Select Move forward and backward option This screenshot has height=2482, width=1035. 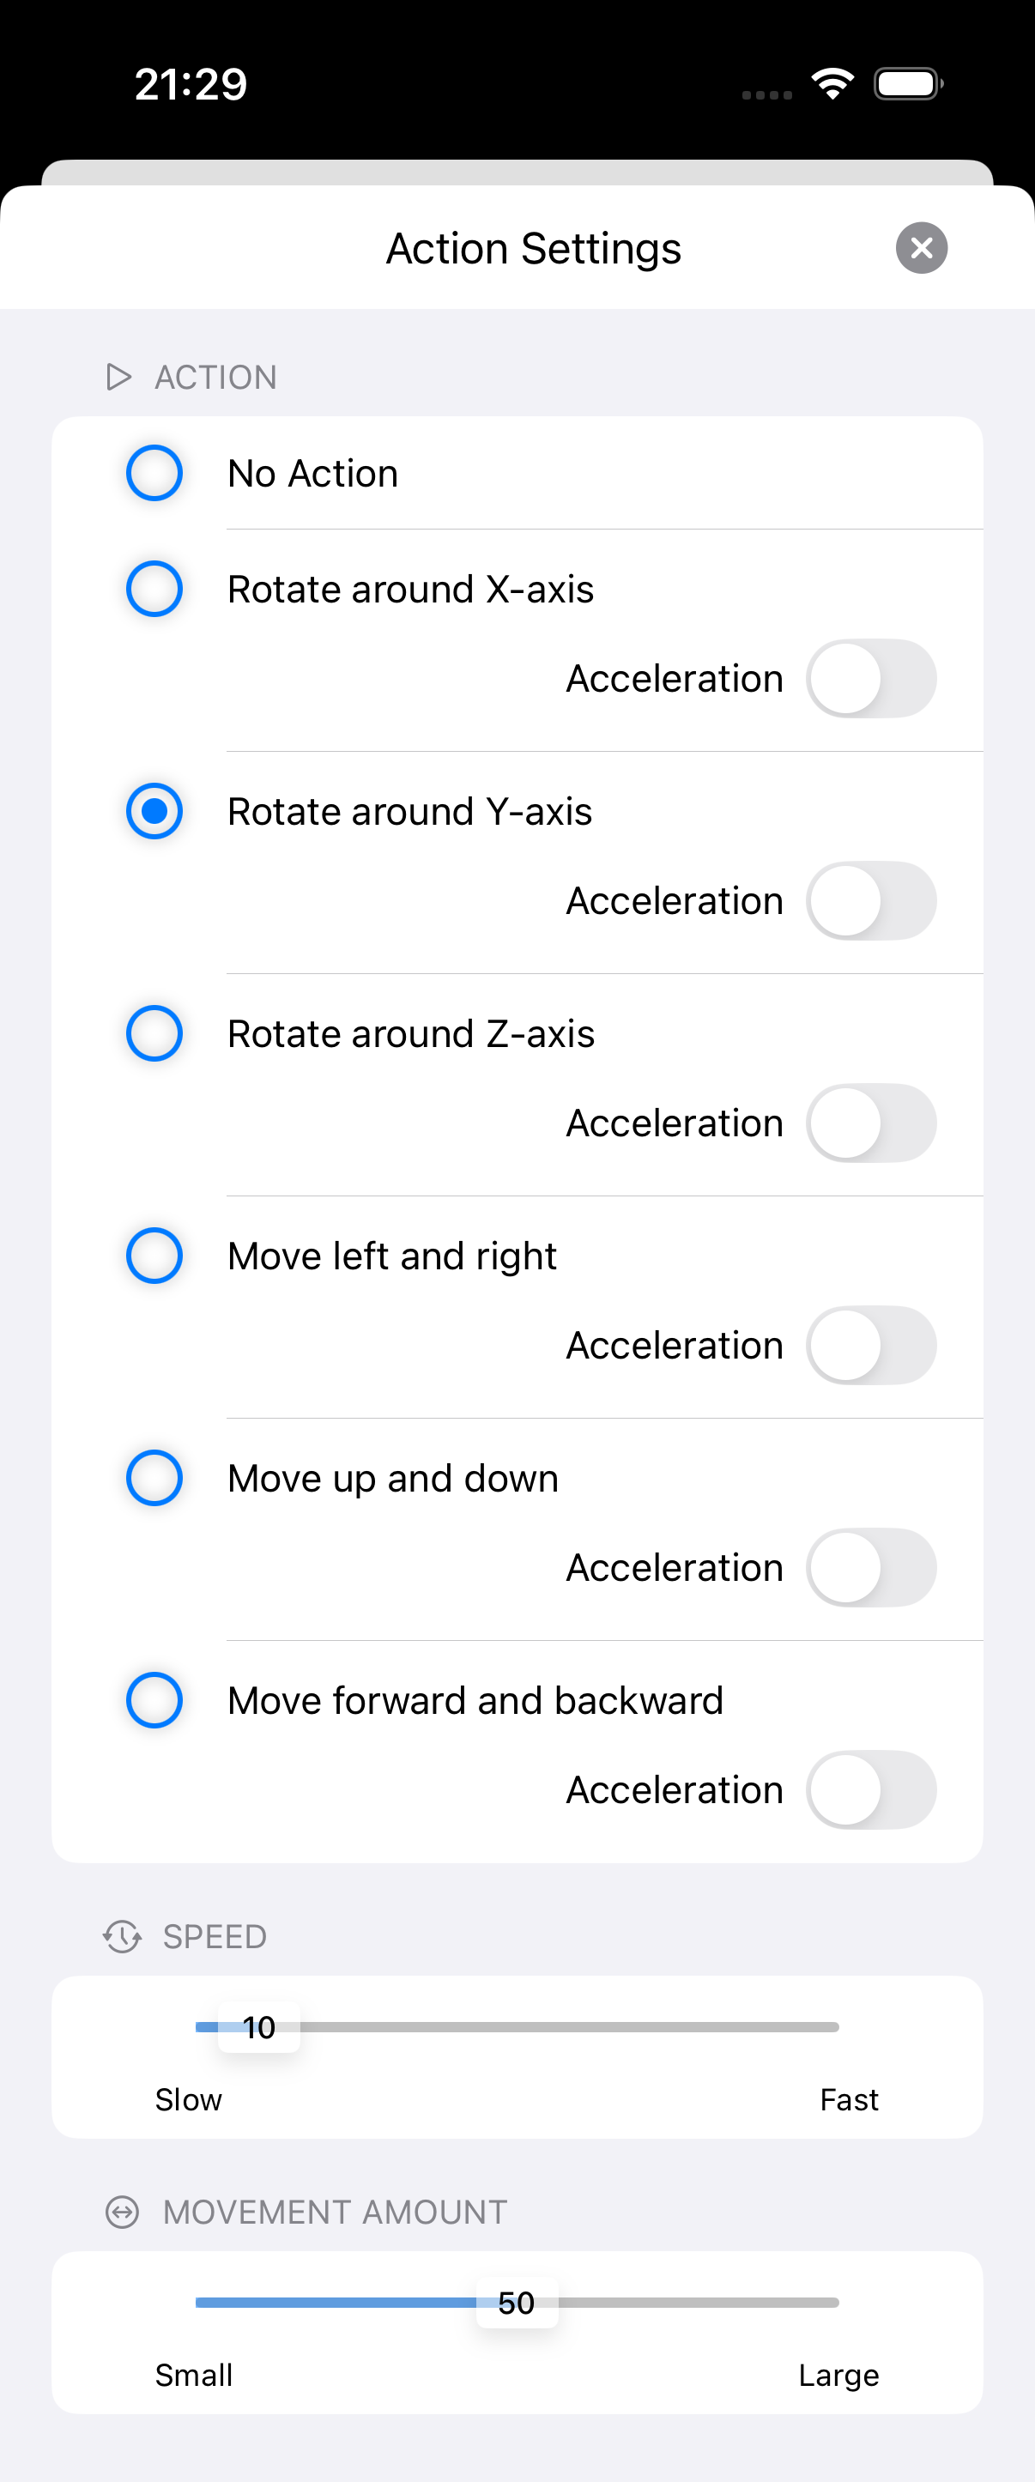pos(154,1699)
